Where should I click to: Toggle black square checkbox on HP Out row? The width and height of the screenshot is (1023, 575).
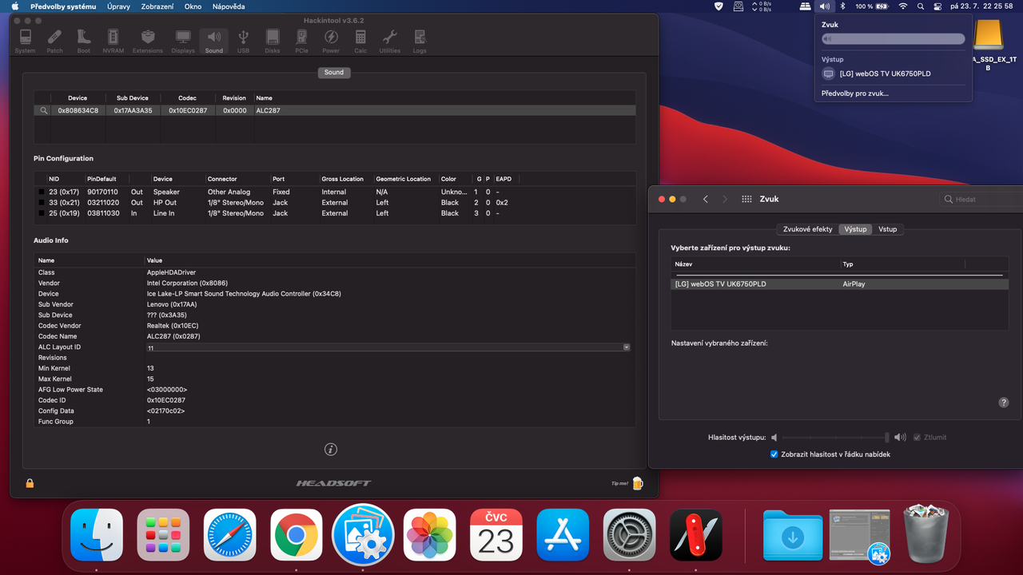point(42,203)
